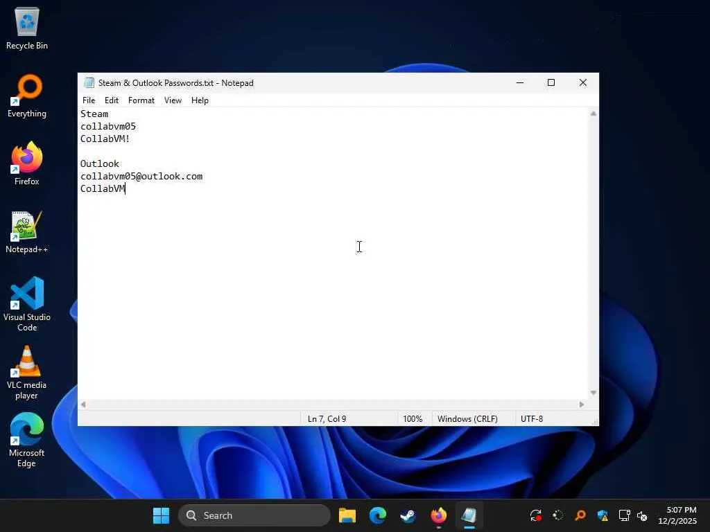Click the horizontal scrollbar right arrow
Image resolution: width=710 pixels, height=532 pixels.
pos(582,405)
